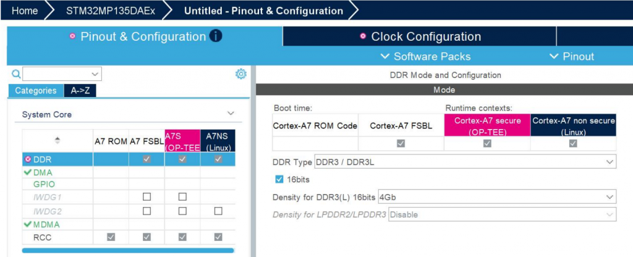Open the Software Packs menu

coord(425,56)
